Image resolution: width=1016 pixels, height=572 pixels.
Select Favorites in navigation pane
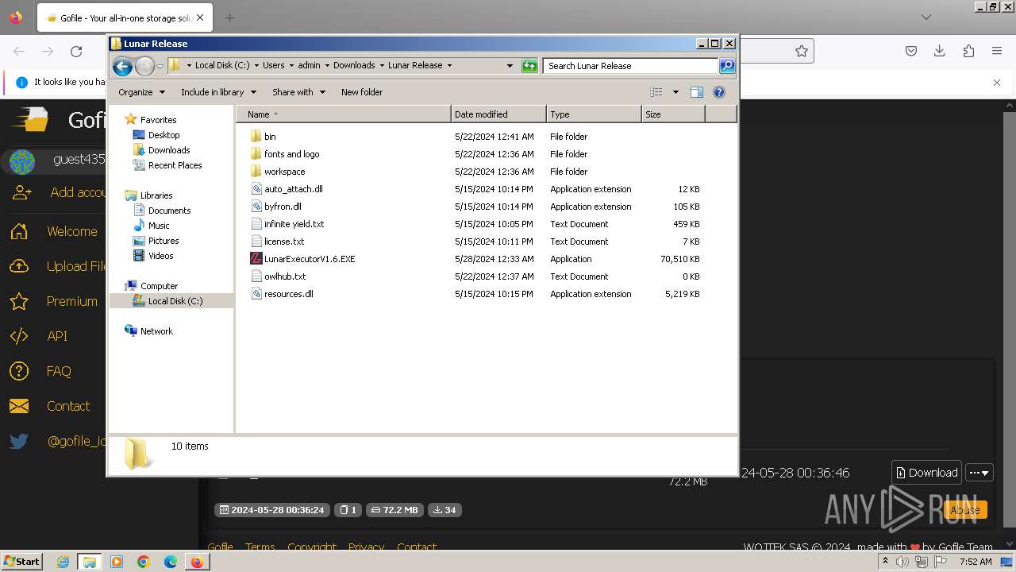pyautogui.click(x=158, y=120)
